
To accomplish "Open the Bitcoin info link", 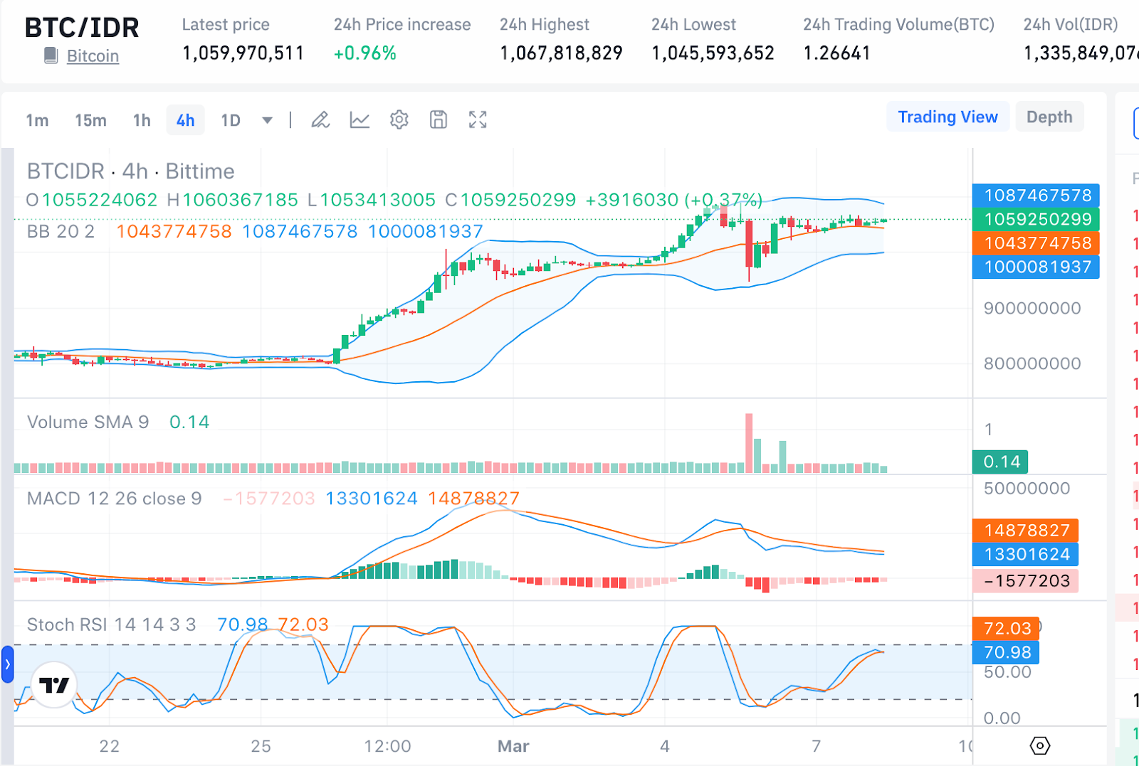I will tap(93, 56).
